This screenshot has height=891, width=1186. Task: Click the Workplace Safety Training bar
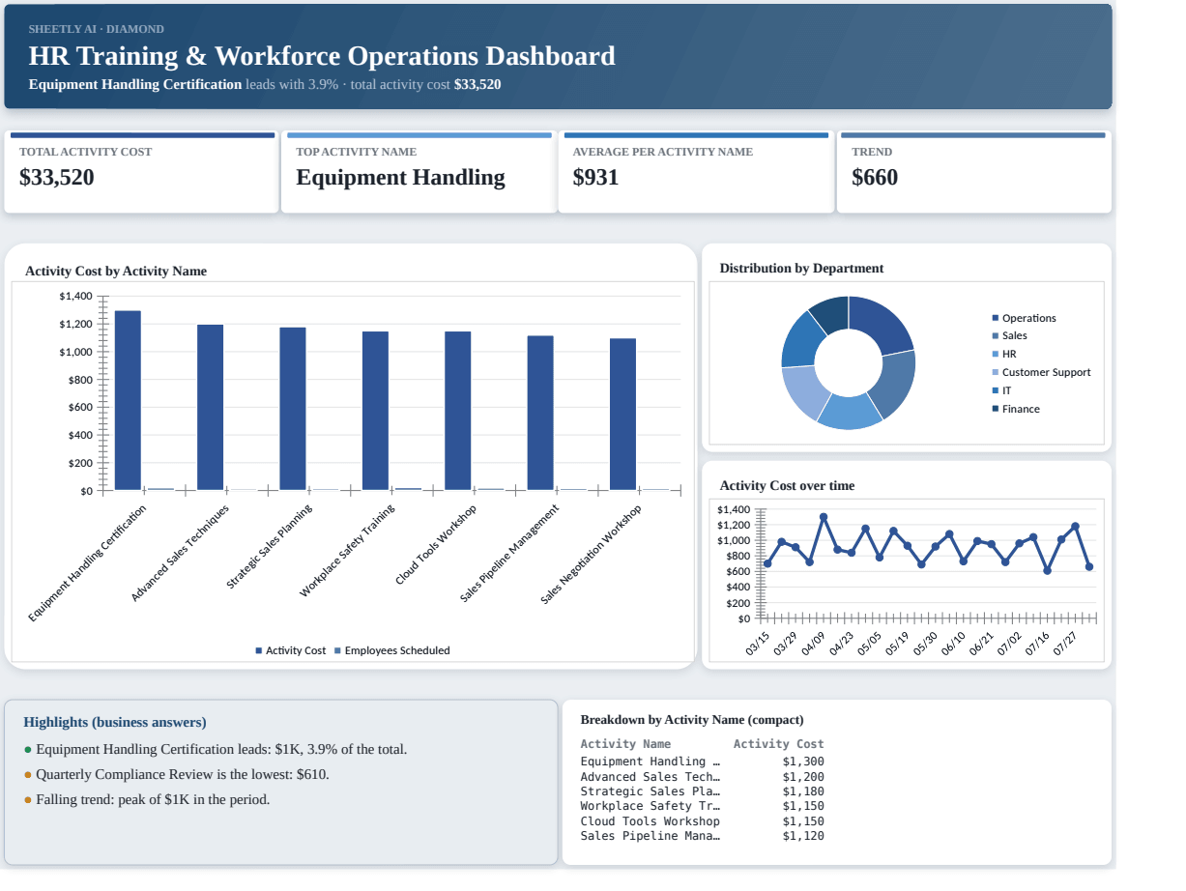pyautogui.click(x=375, y=411)
